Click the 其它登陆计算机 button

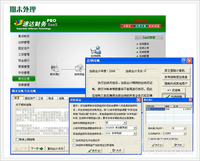pos(176,70)
